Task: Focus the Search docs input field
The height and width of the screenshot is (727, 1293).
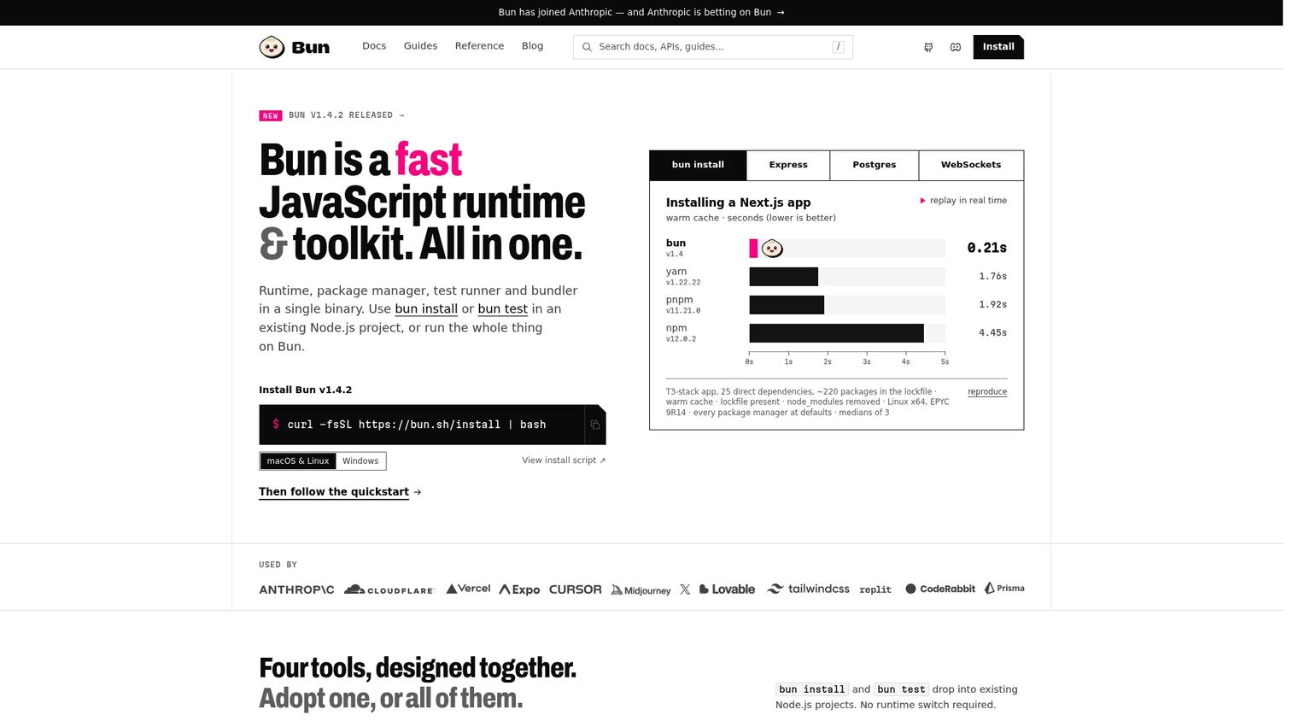Action: [x=713, y=47]
